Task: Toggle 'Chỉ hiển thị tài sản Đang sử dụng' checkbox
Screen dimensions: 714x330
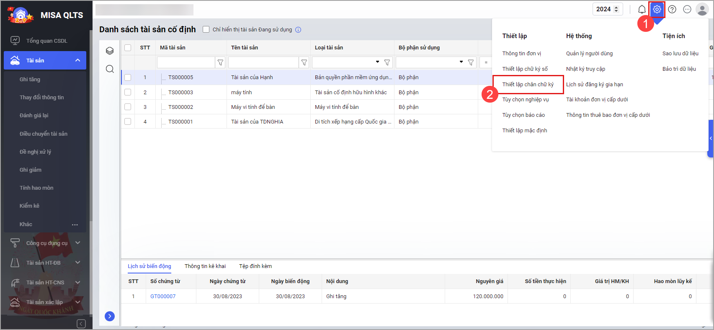Action: coord(206,29)
